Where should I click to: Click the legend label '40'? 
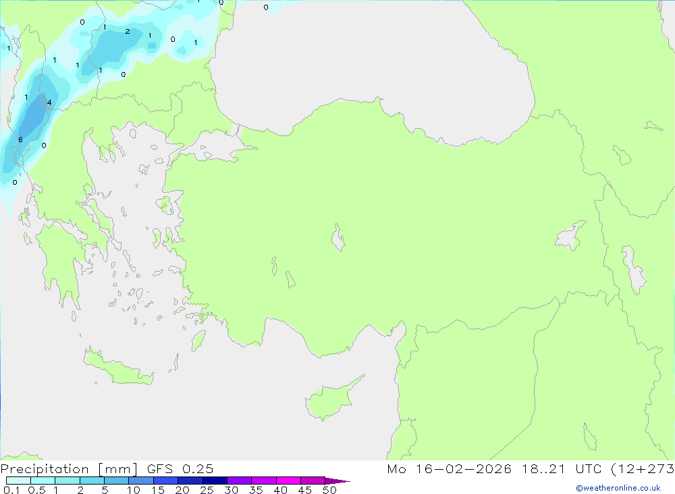coord(281,490)
